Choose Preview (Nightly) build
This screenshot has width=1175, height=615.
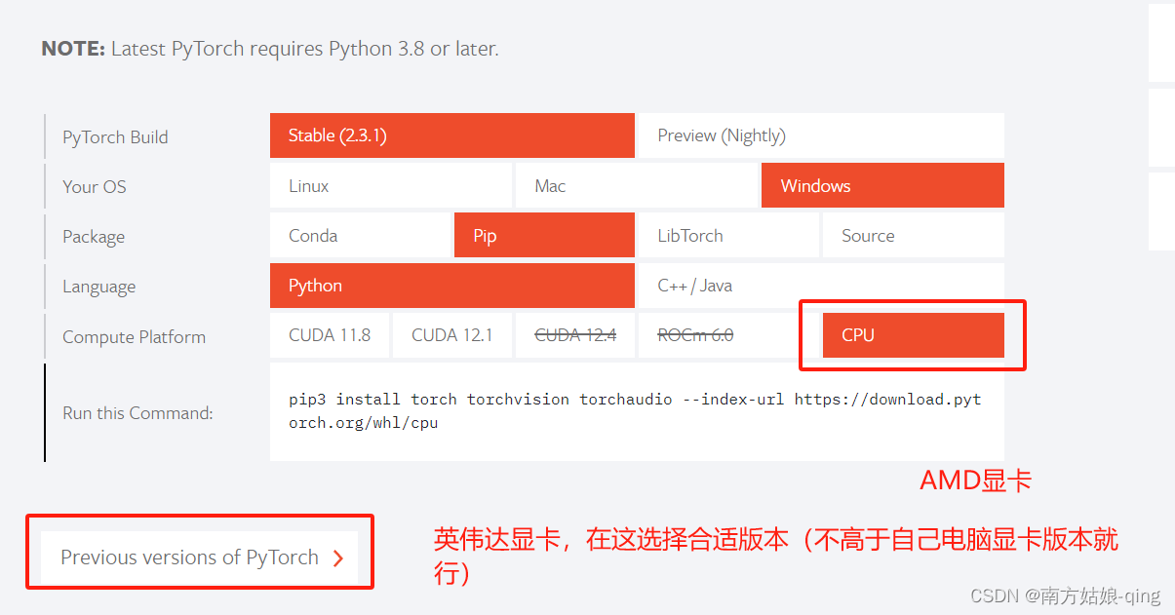821,135
